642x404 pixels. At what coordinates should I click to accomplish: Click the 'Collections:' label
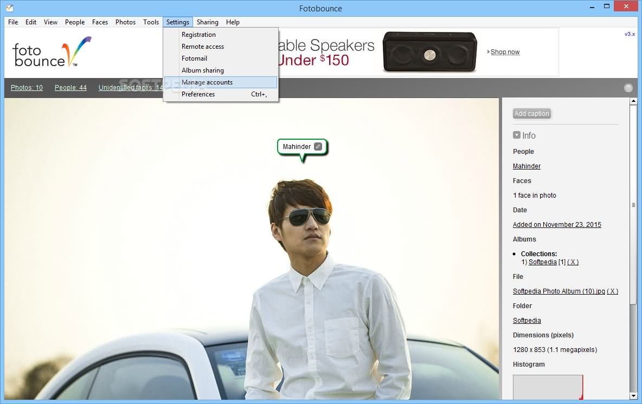click(x=539, y=253)
